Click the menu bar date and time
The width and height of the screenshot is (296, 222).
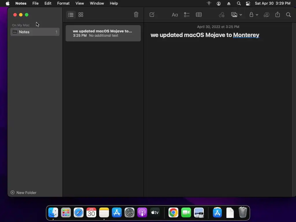tap(273, 3)
